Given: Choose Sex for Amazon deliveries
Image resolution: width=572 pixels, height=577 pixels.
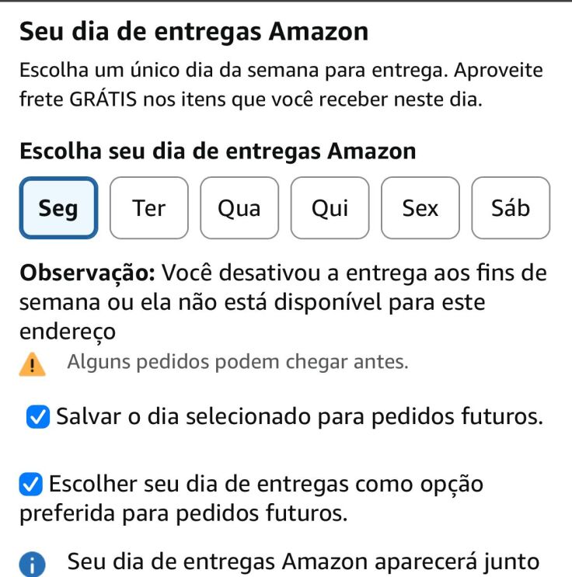Looking at the screenshot, I should 420,208.
